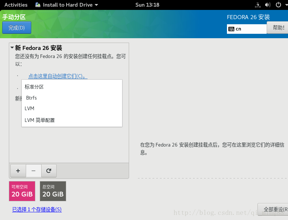288x220 pixels.
Task: Open the volume speaker icon in top bar
Action: click(268, 5)
